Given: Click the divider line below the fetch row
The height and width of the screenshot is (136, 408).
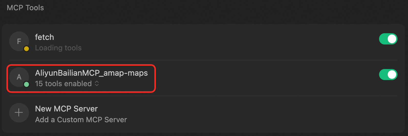Looking at the screenshot, I should (x=203, y=60).
